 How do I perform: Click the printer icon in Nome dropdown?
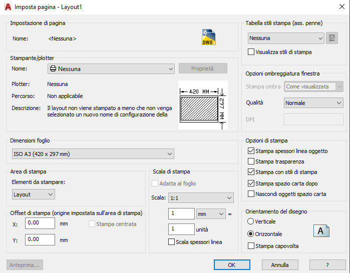[53, 68]
